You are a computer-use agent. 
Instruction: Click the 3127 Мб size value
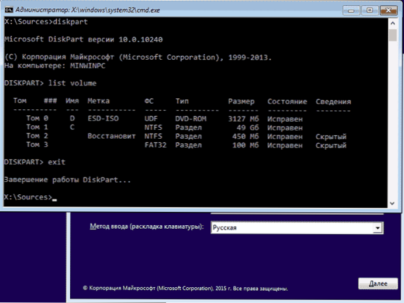[x=243, y=119]
